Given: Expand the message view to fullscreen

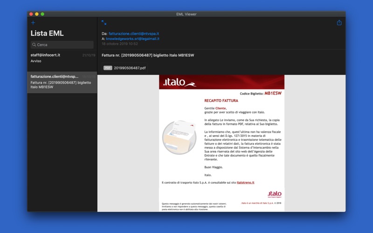Looking at the screenshot, I should (x=104, y=22).
